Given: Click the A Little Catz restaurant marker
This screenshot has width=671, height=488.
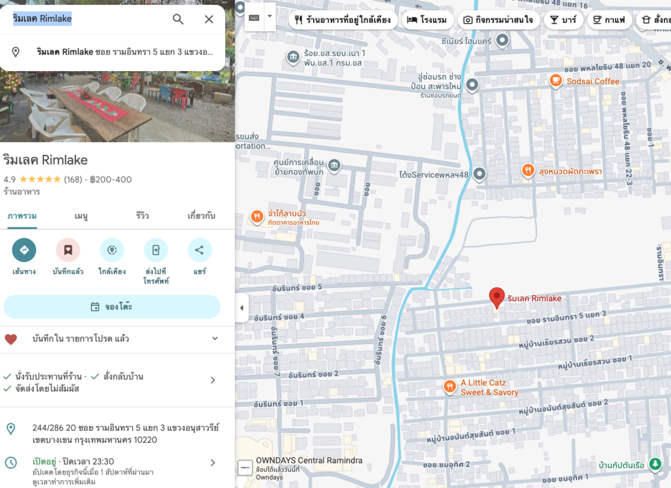Looking at the screenshot, I should (x=450, y=386).
